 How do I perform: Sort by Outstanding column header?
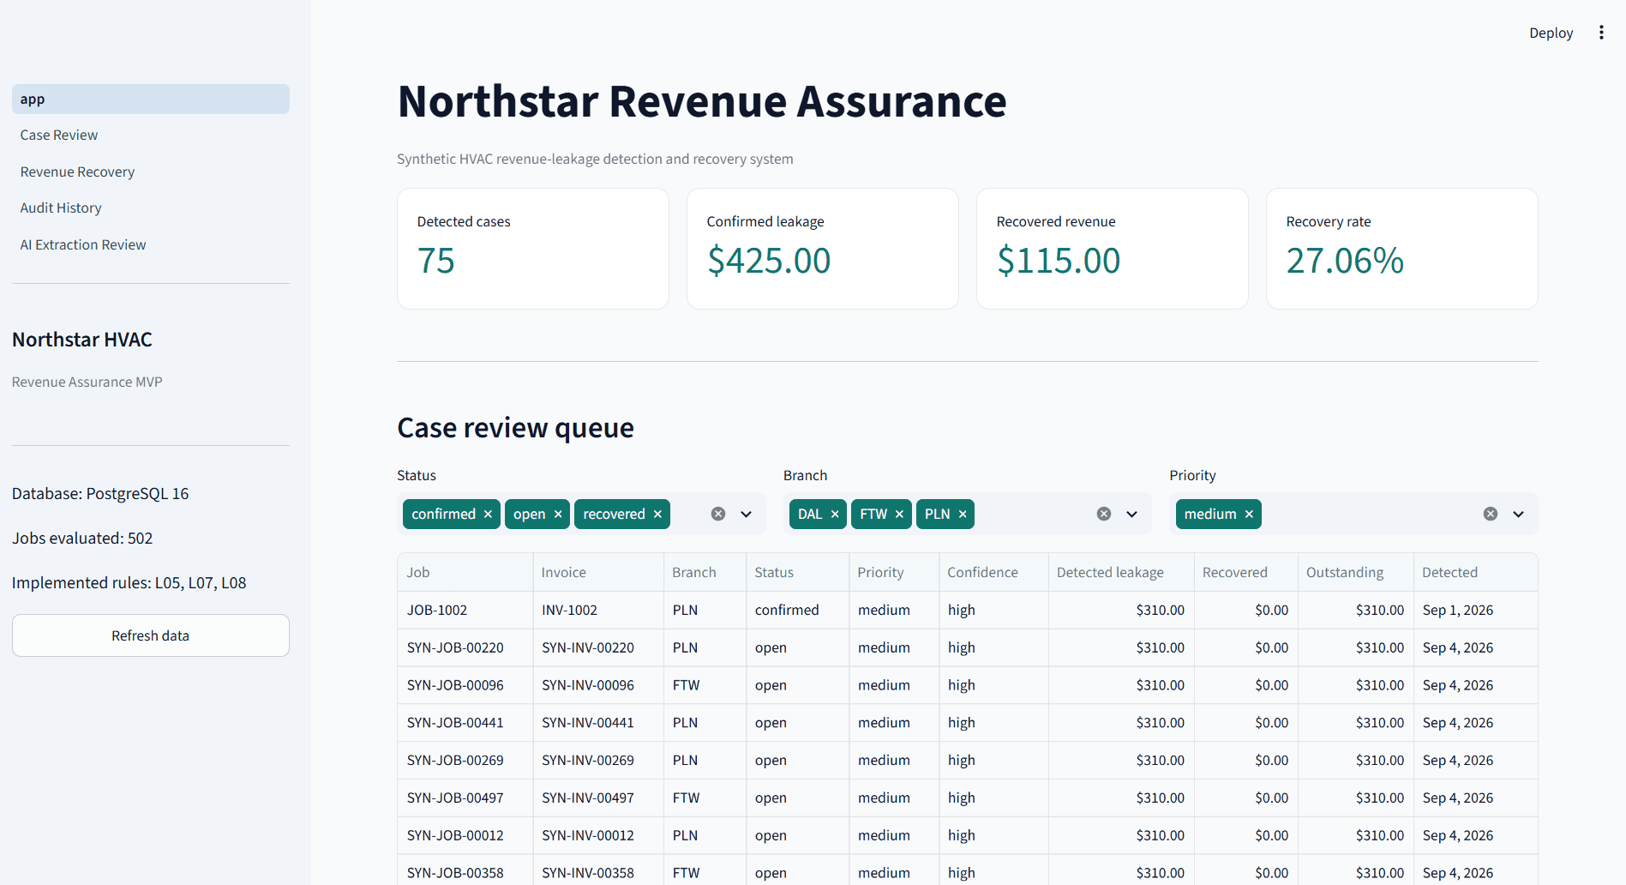1355,572
